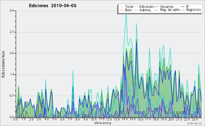This screenshot has height=126, width=205.
Task: Click the '22 h' hour label
Action: point(187,120)
